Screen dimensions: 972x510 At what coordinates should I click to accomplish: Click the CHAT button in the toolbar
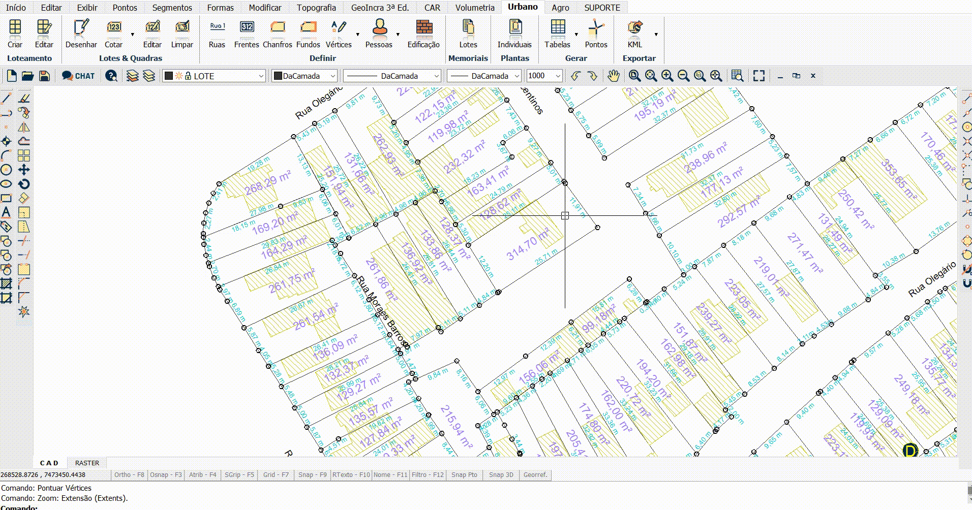78,76
